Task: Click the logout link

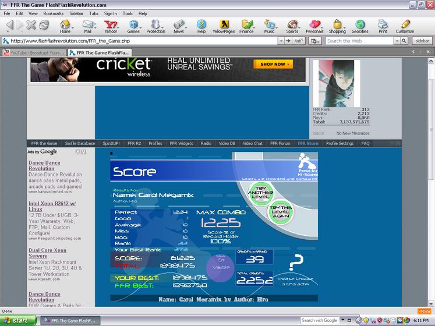Action: [x=318, y=133]
